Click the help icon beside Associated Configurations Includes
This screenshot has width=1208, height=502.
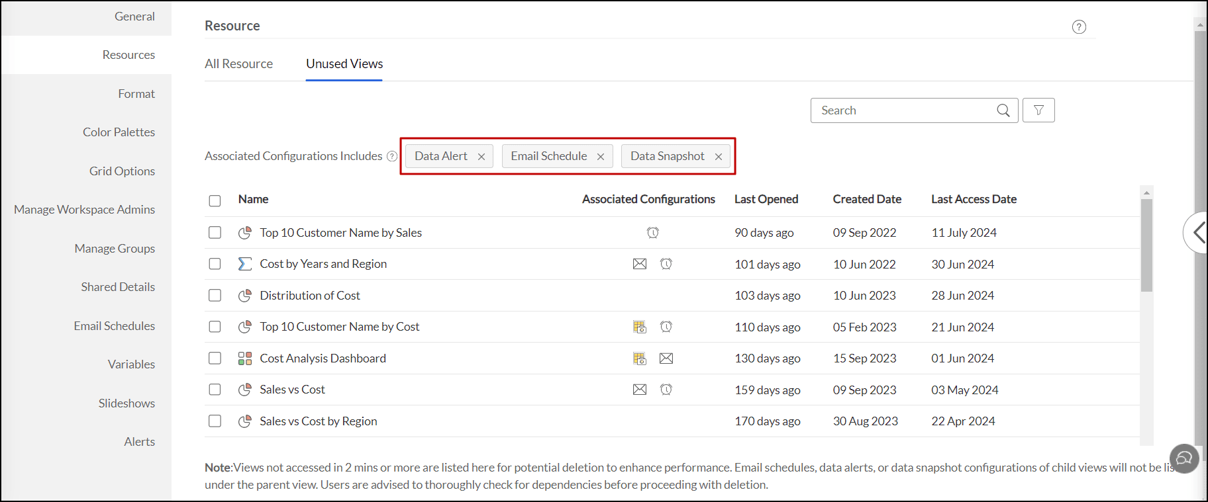click(x=392, y=156)
